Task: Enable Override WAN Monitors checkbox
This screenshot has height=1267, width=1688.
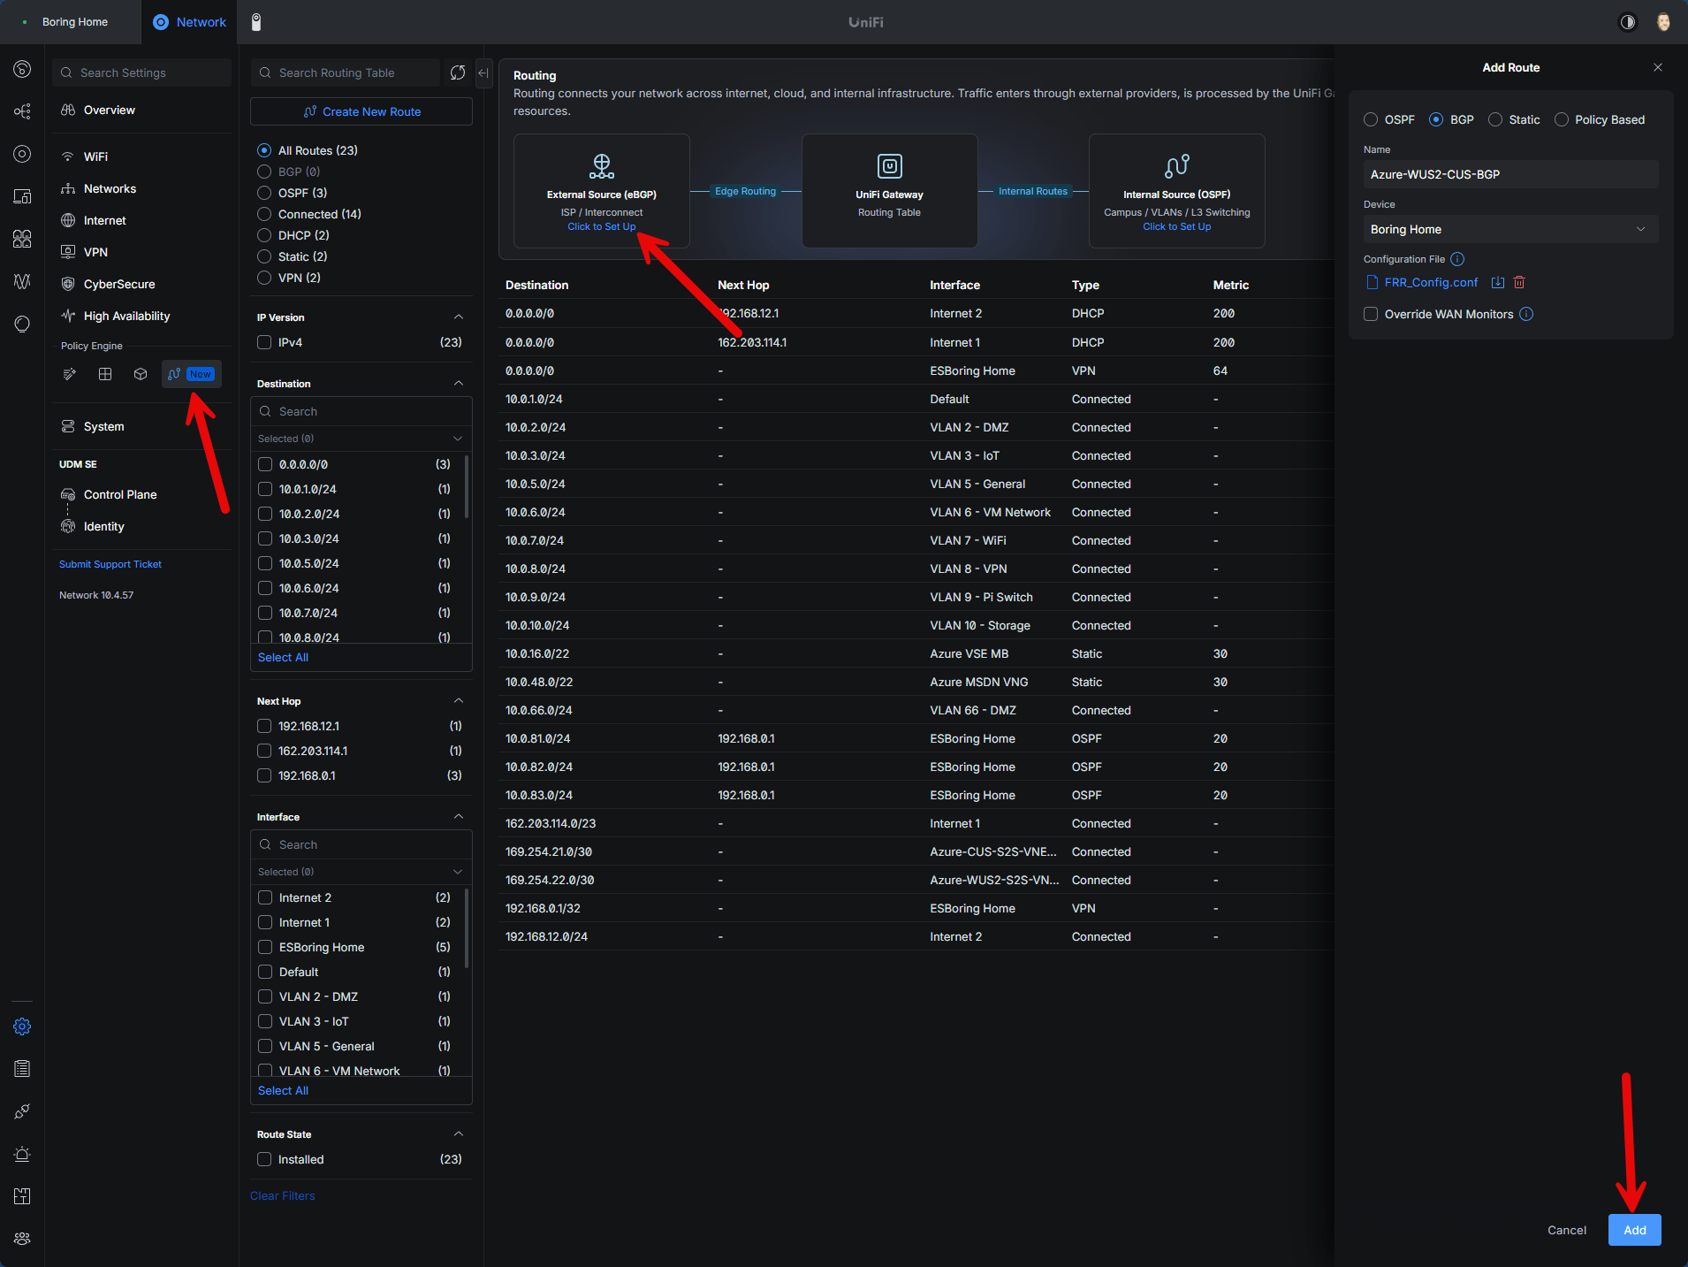Action: point(1371,314)
